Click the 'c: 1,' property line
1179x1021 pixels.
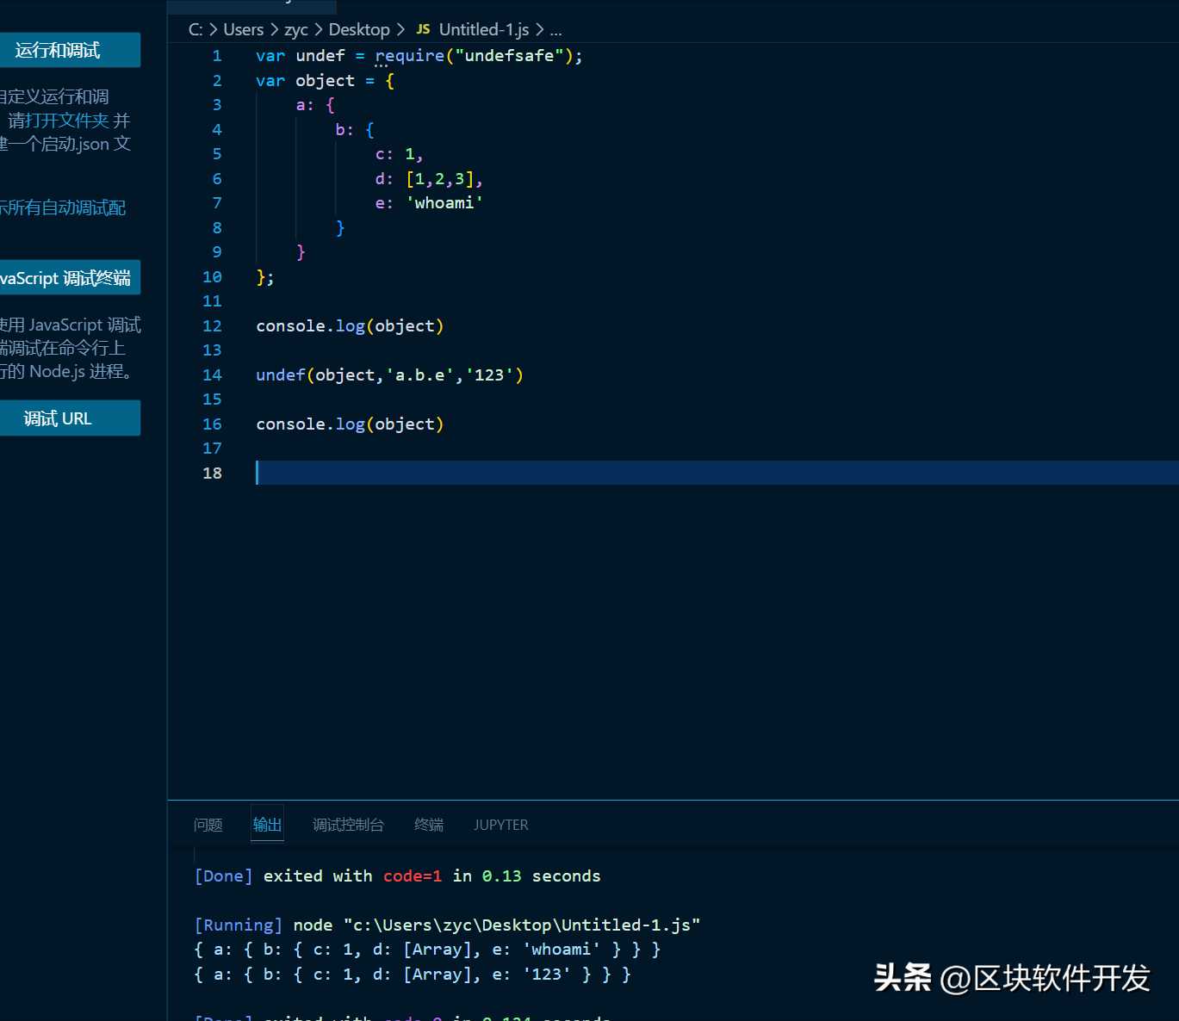click(399, 154)
